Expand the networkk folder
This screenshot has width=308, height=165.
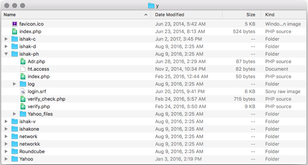[6, 144]
